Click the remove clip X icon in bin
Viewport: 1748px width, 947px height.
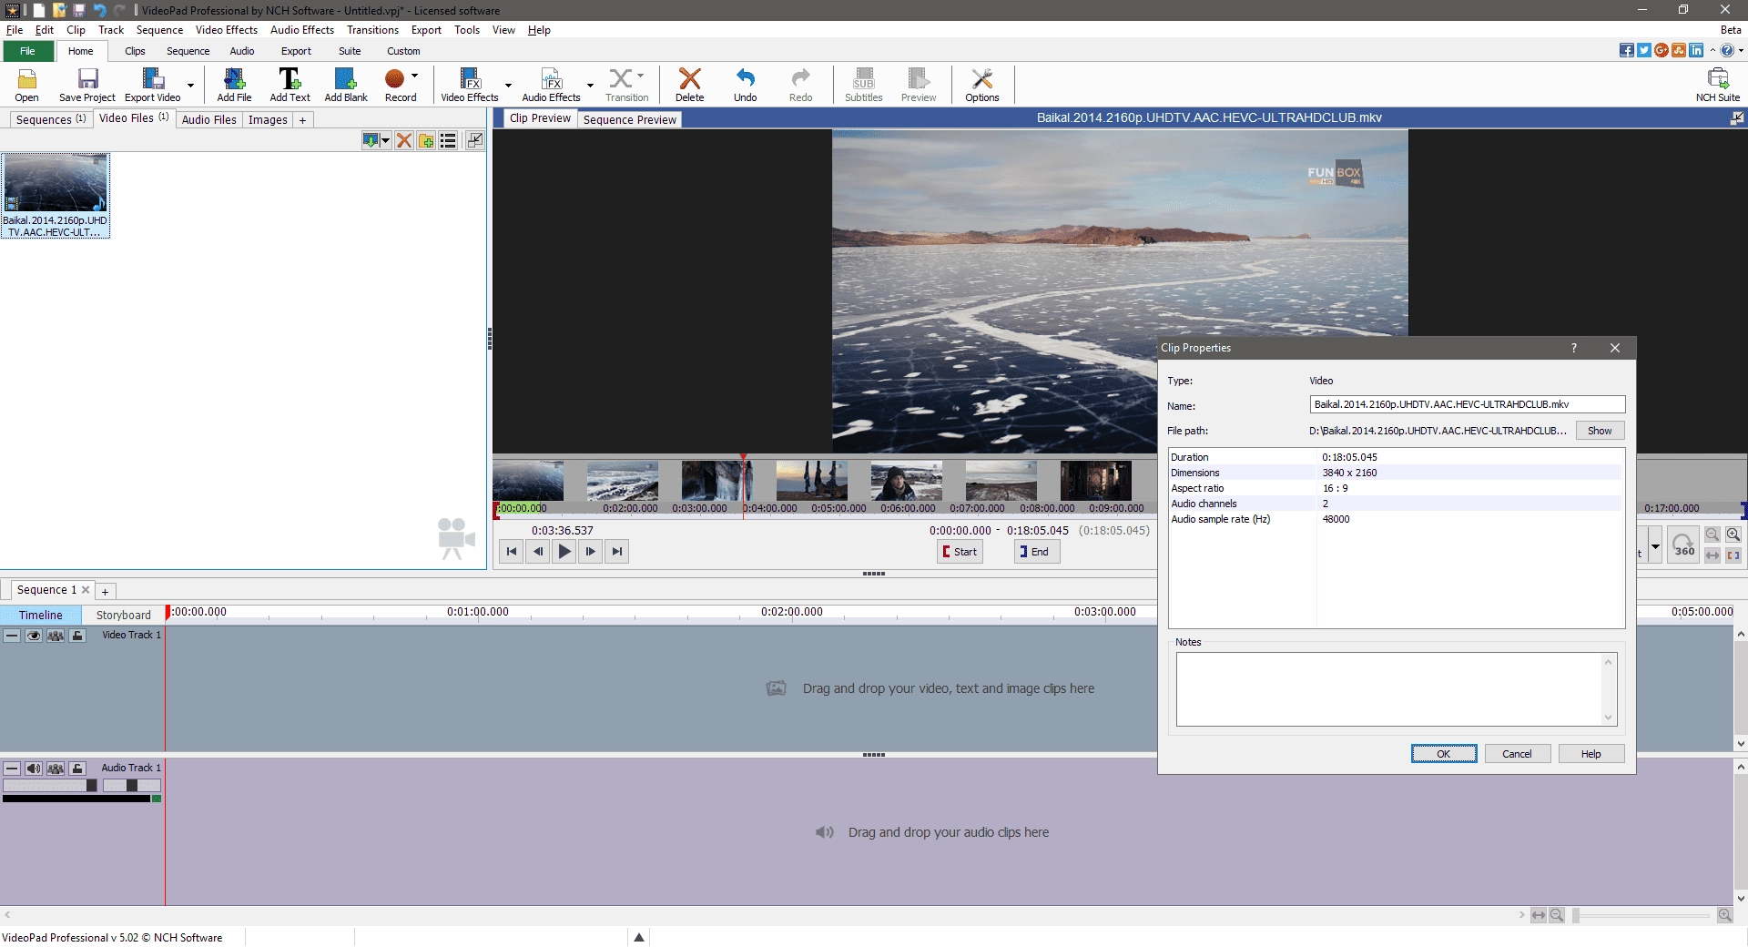404,140
